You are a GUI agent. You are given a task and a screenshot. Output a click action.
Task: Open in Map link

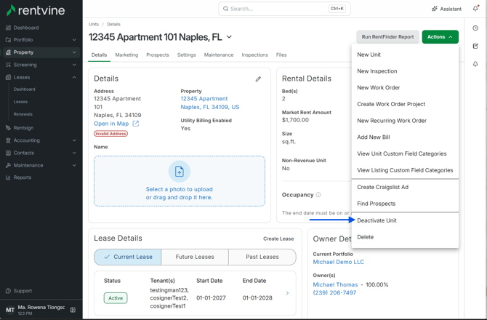111,124
